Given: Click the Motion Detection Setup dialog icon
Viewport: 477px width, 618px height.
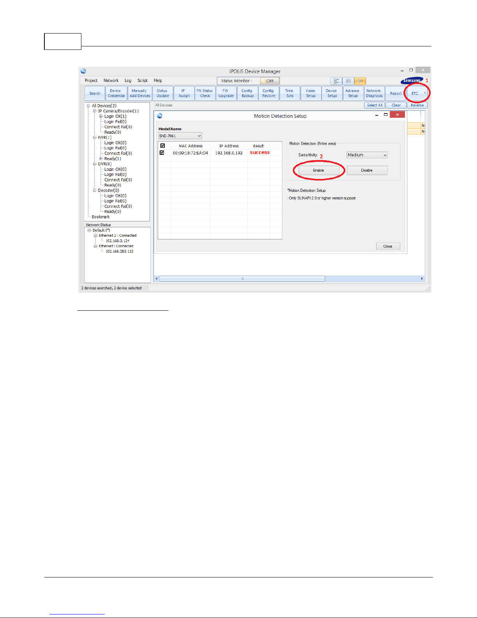Looking at the screenshot, I should [x=160, y=116].
